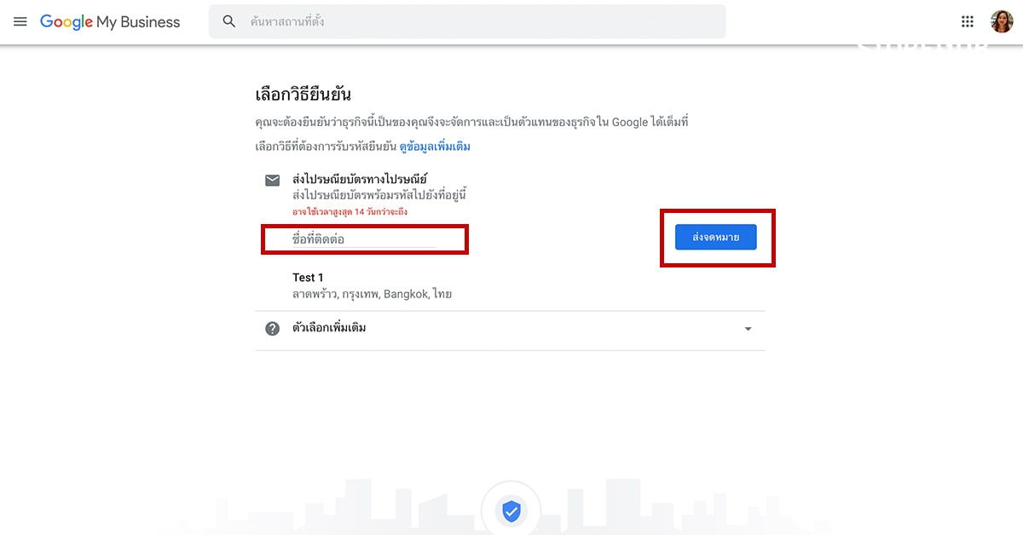Select the Test 1 business listing
Image resolution: width=1023 pixels, height=535 pixels.
pos(308,277)
